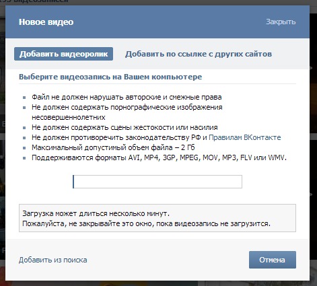
Task: Click the Выберите видеозапись на Вашем компьютере heading
Action: [110, 77]
